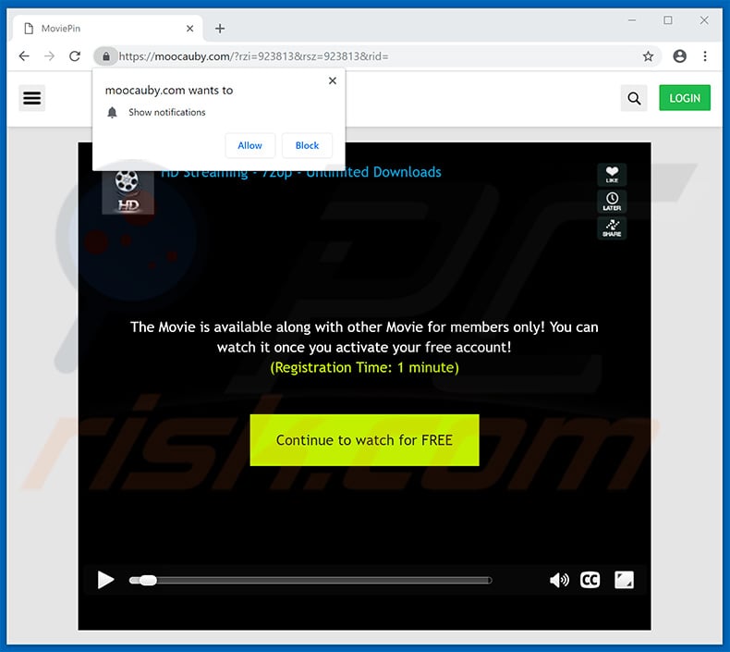The image size is (730, 652).
Task: Open the Chrome profile avatar icon
Action: 680,56
